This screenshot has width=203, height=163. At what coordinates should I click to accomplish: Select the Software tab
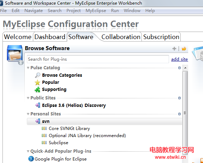click(81, 37)
